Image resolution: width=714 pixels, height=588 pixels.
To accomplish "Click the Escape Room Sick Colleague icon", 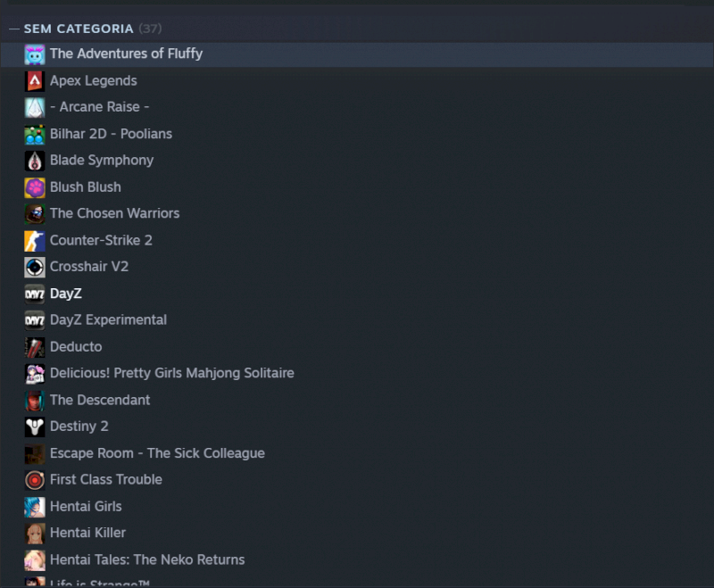I will 35,454.
